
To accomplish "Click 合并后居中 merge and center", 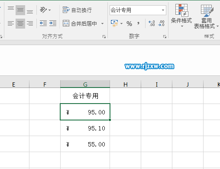I will coord(80,23).
